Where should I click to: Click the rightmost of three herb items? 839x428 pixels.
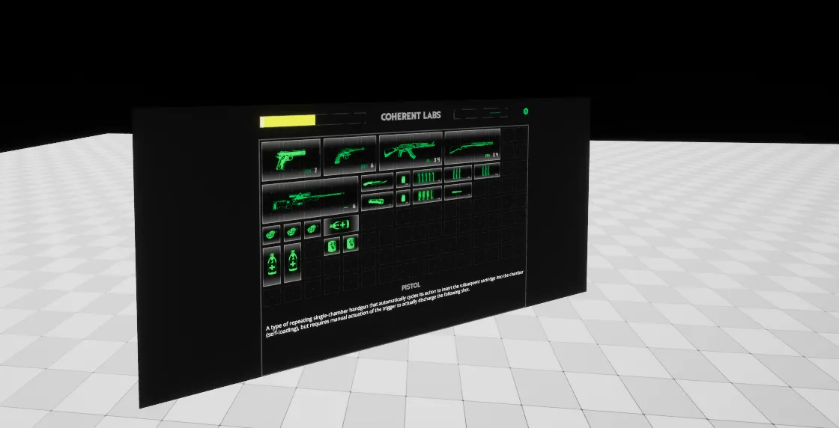click(x=312, y=229)
